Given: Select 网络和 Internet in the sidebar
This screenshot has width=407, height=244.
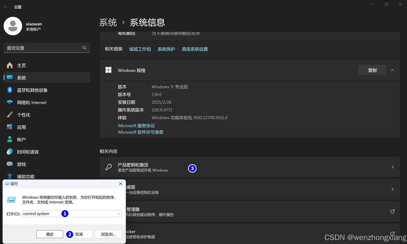Looking at the screenshot, I should coord(47,102).
